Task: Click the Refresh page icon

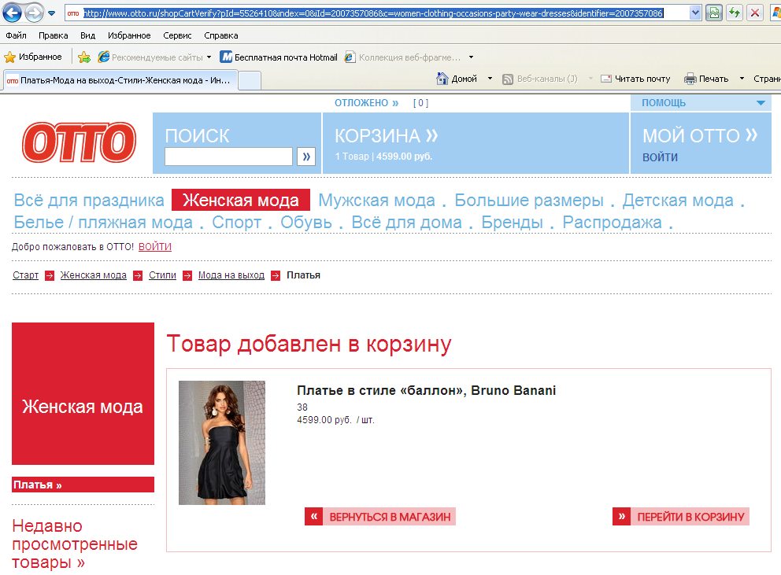Action: [x=735, y=13]
